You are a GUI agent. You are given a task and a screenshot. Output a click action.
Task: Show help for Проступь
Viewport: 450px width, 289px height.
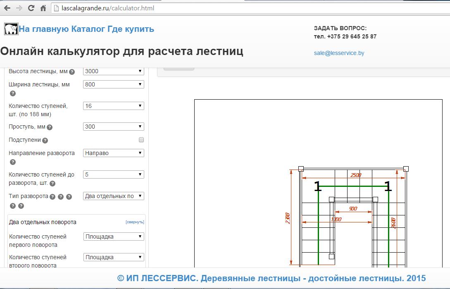click(x=50, y=127)
